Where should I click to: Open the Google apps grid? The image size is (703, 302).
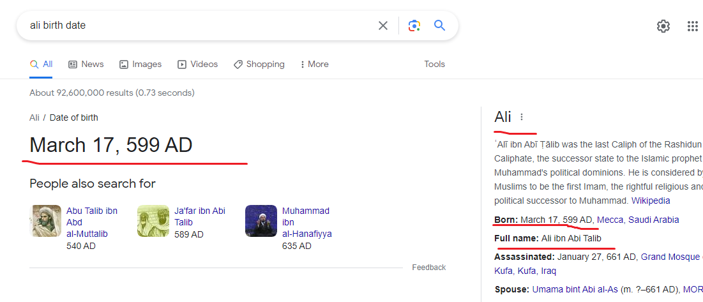pos(692,26)
